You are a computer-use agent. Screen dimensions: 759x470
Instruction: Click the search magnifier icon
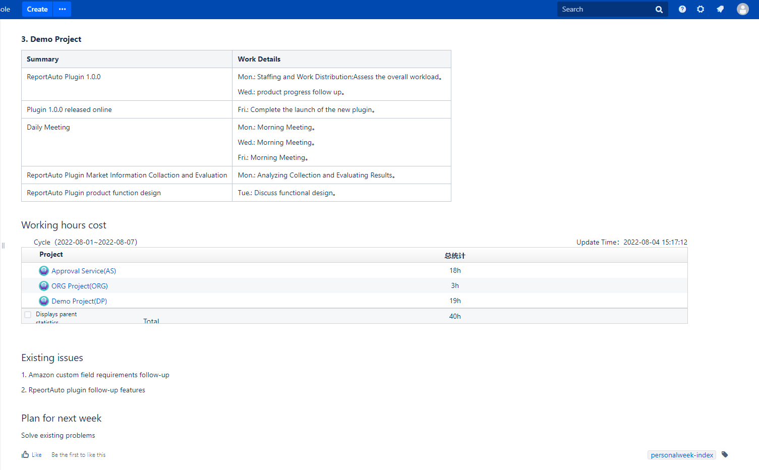click(659, 10)
